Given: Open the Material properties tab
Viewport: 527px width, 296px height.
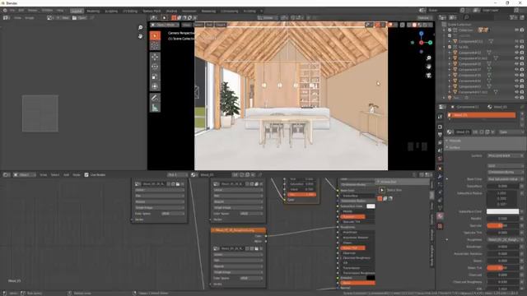Looking at the screenshot, I should tap(440, 216).
